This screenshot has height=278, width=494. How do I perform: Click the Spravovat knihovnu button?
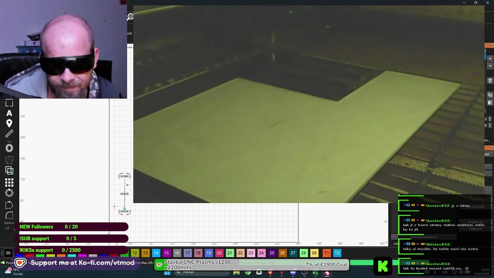point(423,237)
